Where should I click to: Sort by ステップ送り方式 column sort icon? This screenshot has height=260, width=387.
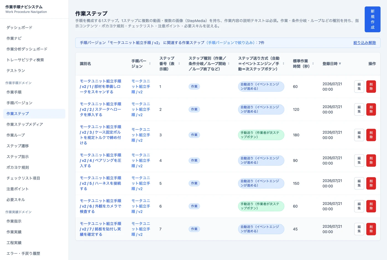pos(283,64)
